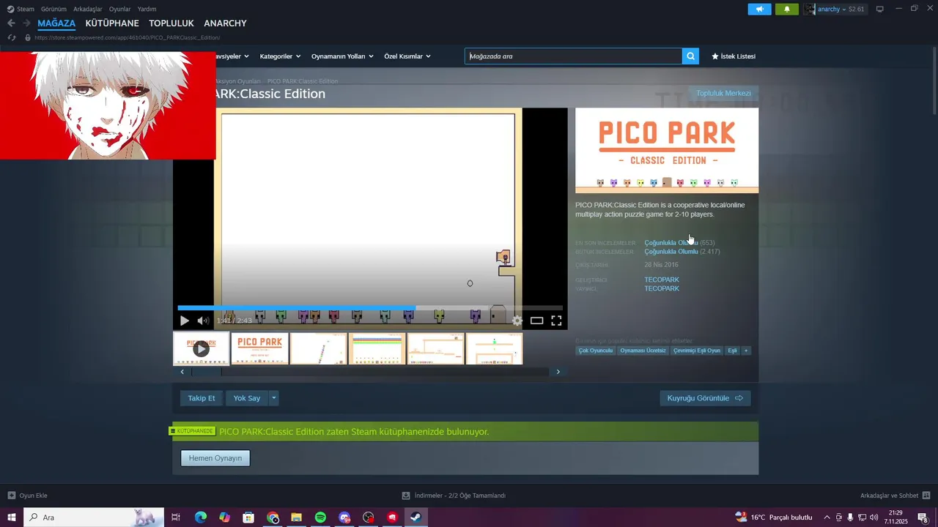Open the green bell notifications
This screenshot has width=938, height=527.
point(787,10)
